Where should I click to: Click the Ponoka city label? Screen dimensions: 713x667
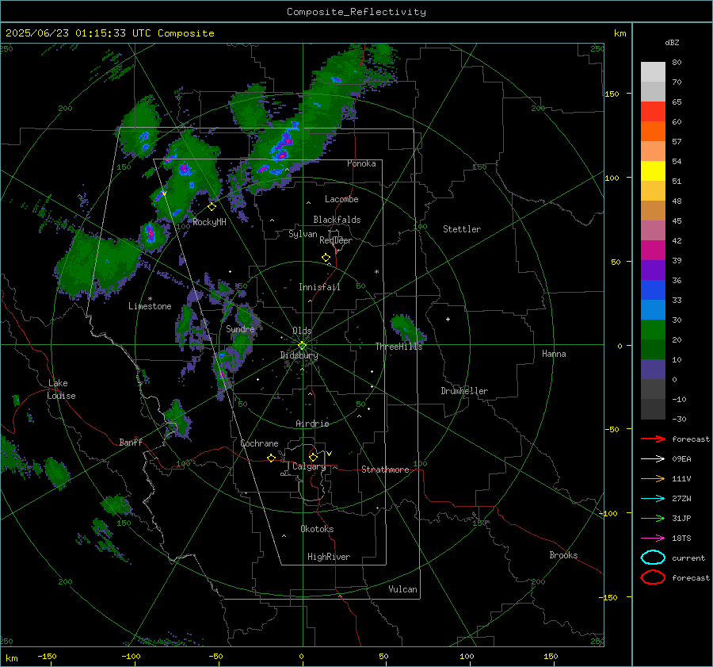361,163
